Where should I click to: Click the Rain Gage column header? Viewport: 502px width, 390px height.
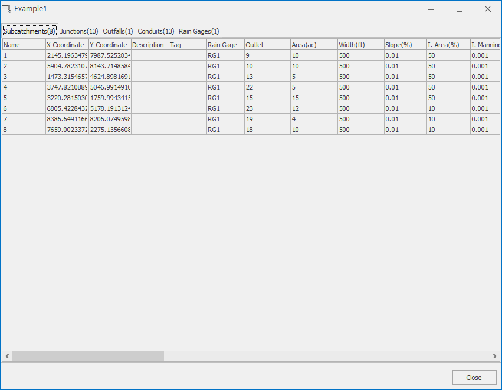pyautogui.click(x=225, y=45)
